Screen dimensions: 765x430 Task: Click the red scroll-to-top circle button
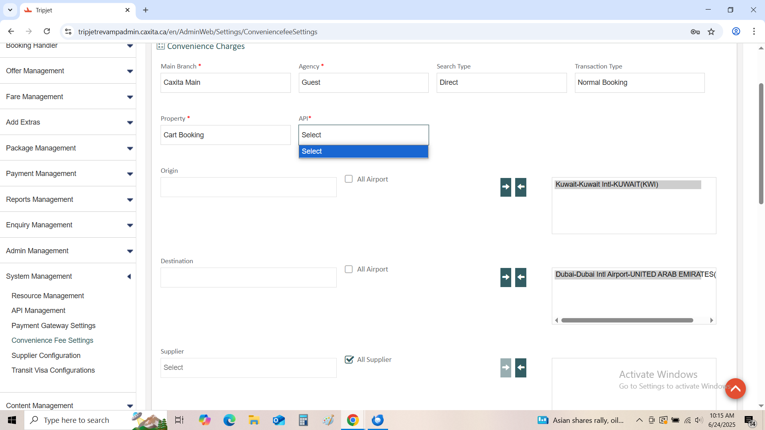(x=735, y=389)
